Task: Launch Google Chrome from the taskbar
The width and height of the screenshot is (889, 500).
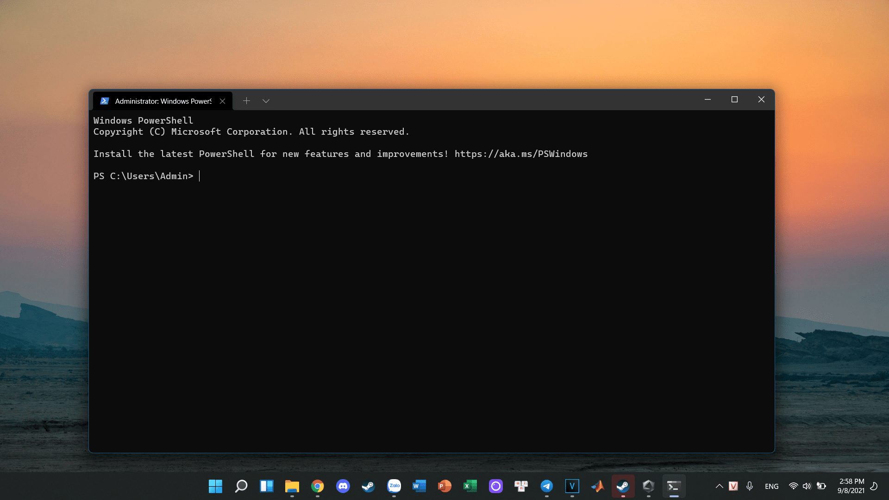Action: click(x=317, y=486)
